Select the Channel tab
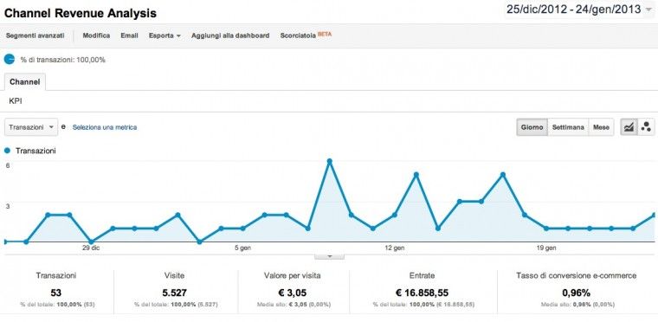The width and height of the screenshot is (658, 322). (x=25, y=82)
